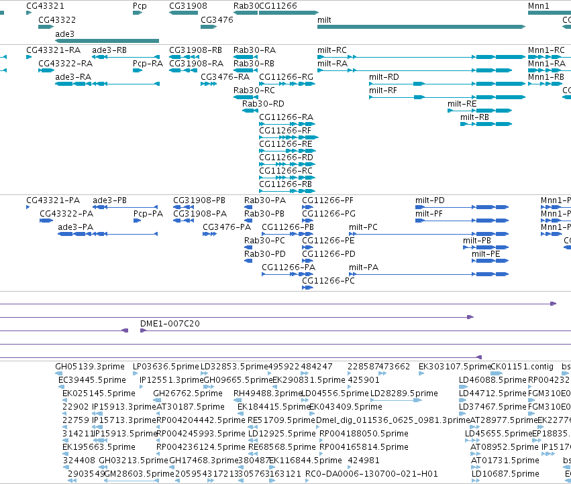Click transcript CG31908-RB

pos(183,57)
